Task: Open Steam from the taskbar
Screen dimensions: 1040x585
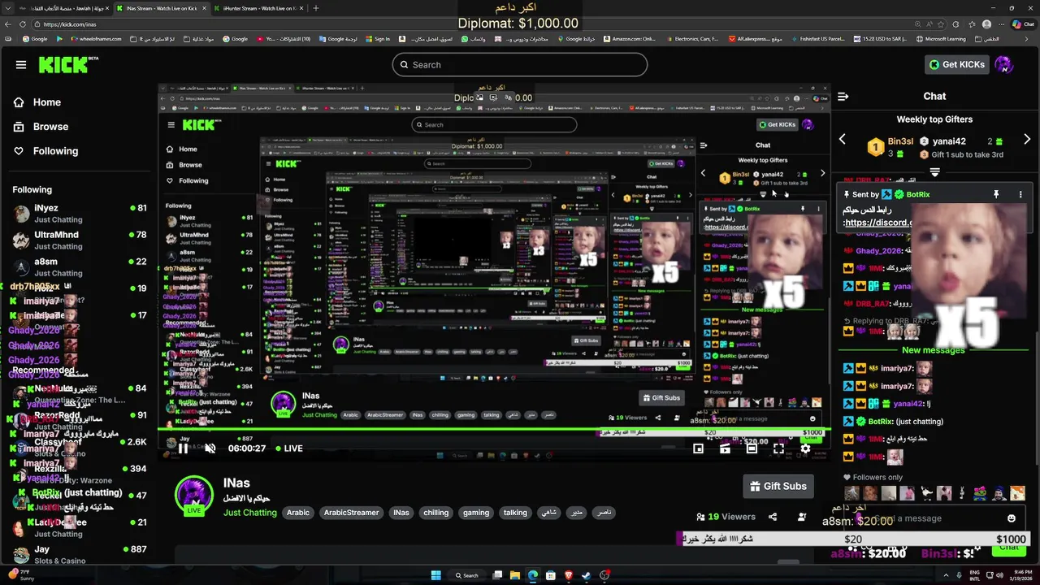Action: click(586, 575)
